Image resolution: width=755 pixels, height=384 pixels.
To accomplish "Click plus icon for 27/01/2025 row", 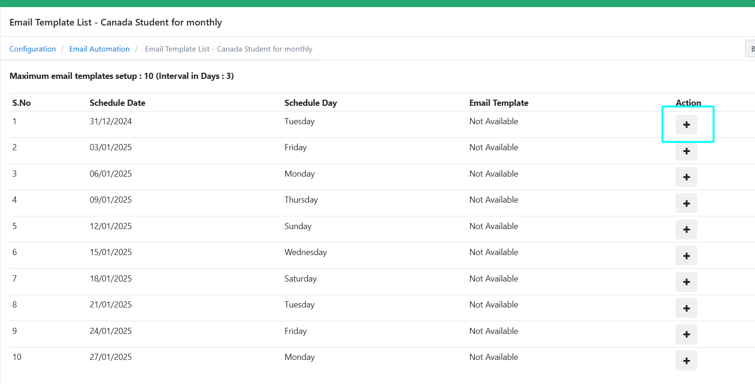I will (686, 361).
